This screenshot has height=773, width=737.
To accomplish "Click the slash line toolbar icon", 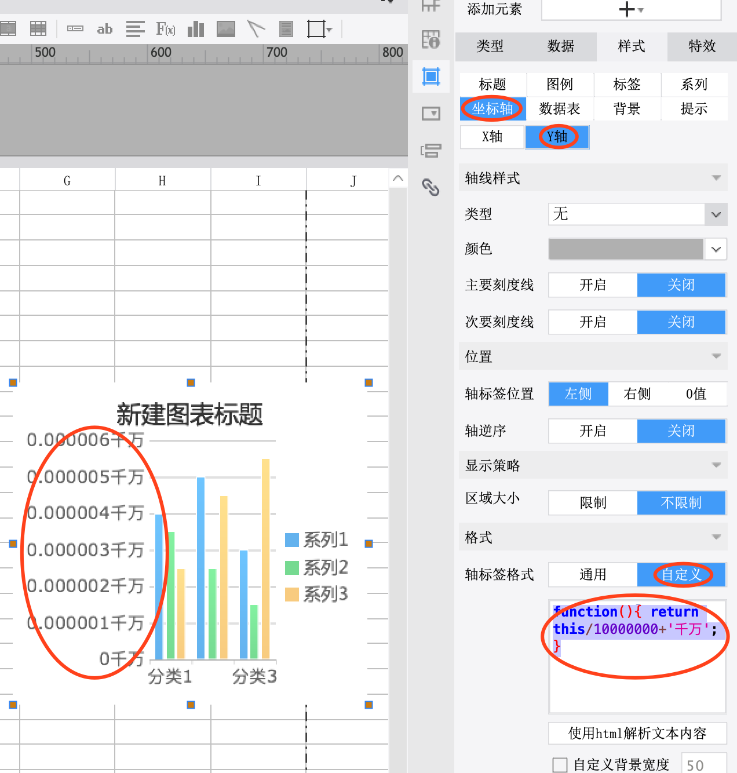I will [x=256, y=28].
